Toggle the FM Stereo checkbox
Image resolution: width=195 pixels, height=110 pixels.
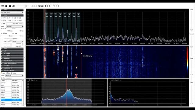click(x=11, y=39)
